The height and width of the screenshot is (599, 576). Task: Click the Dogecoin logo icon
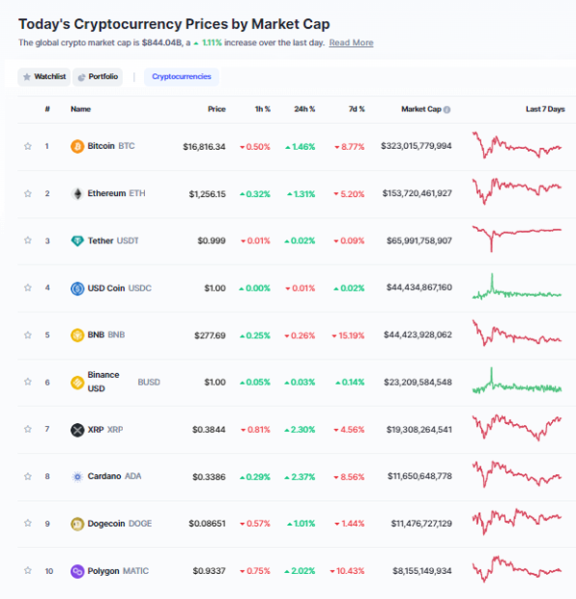pos(78,524)
